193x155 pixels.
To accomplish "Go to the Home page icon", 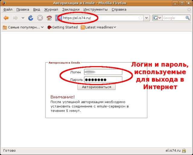I will (49, 18).
